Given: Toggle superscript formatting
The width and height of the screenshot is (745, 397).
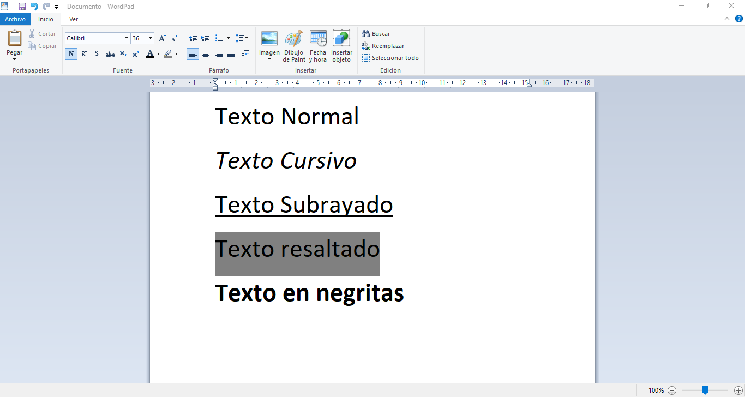Looking at the screenshot, I should [x=136, y=54].
